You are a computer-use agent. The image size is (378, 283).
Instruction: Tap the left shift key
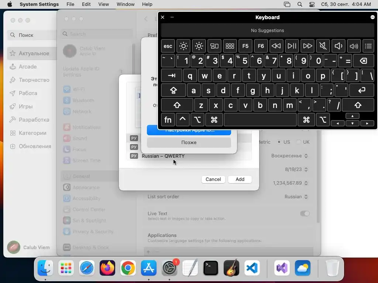[177, 105]
